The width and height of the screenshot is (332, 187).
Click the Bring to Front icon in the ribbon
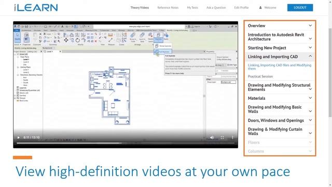pos(133,37)
